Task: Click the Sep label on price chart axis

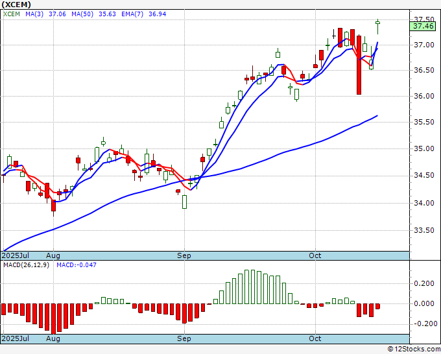Action: tap(184, 255)
